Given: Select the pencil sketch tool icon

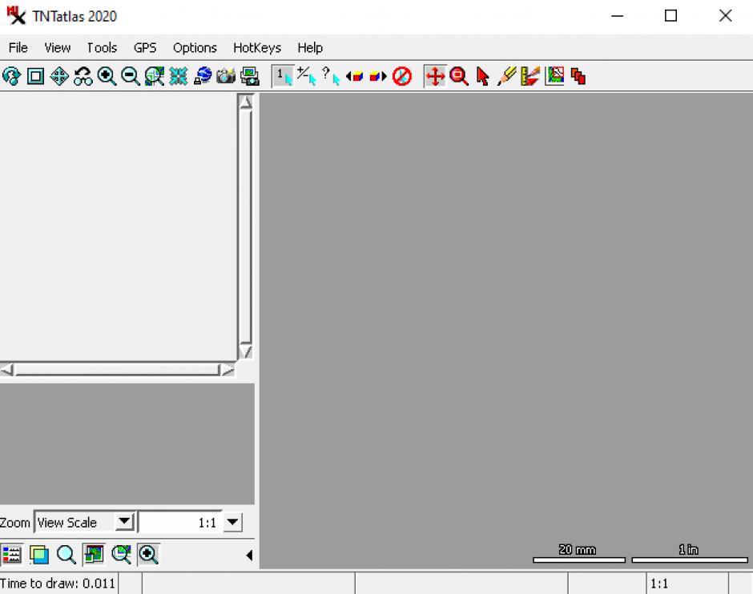Looking at the screenshot, I should point(506,76).
